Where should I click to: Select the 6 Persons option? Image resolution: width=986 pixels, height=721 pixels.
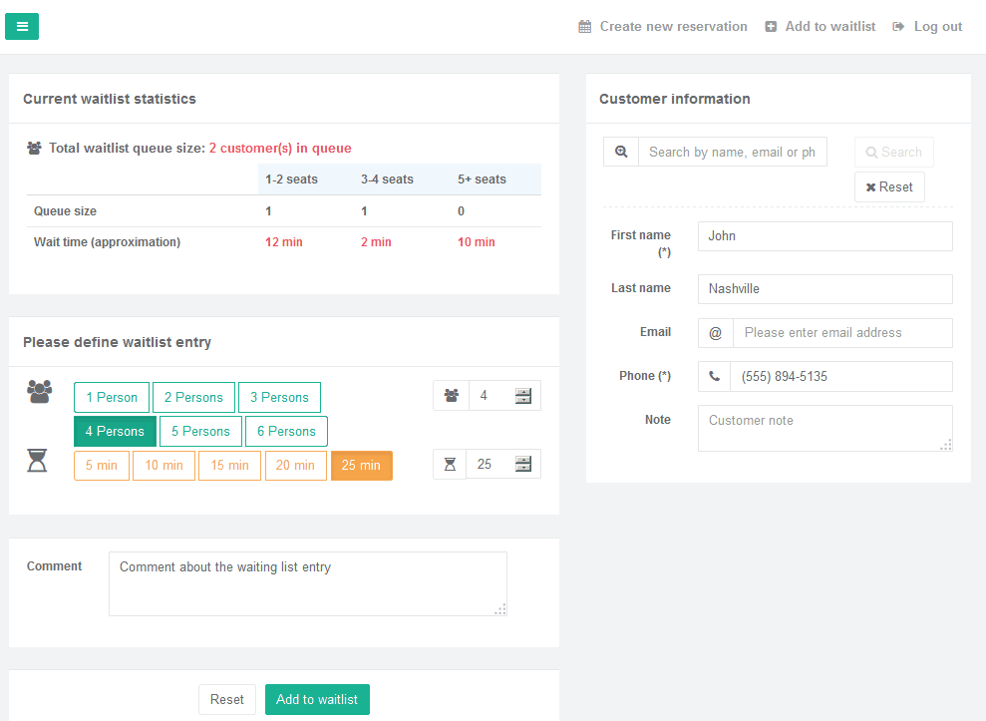(x=286, y=432)
